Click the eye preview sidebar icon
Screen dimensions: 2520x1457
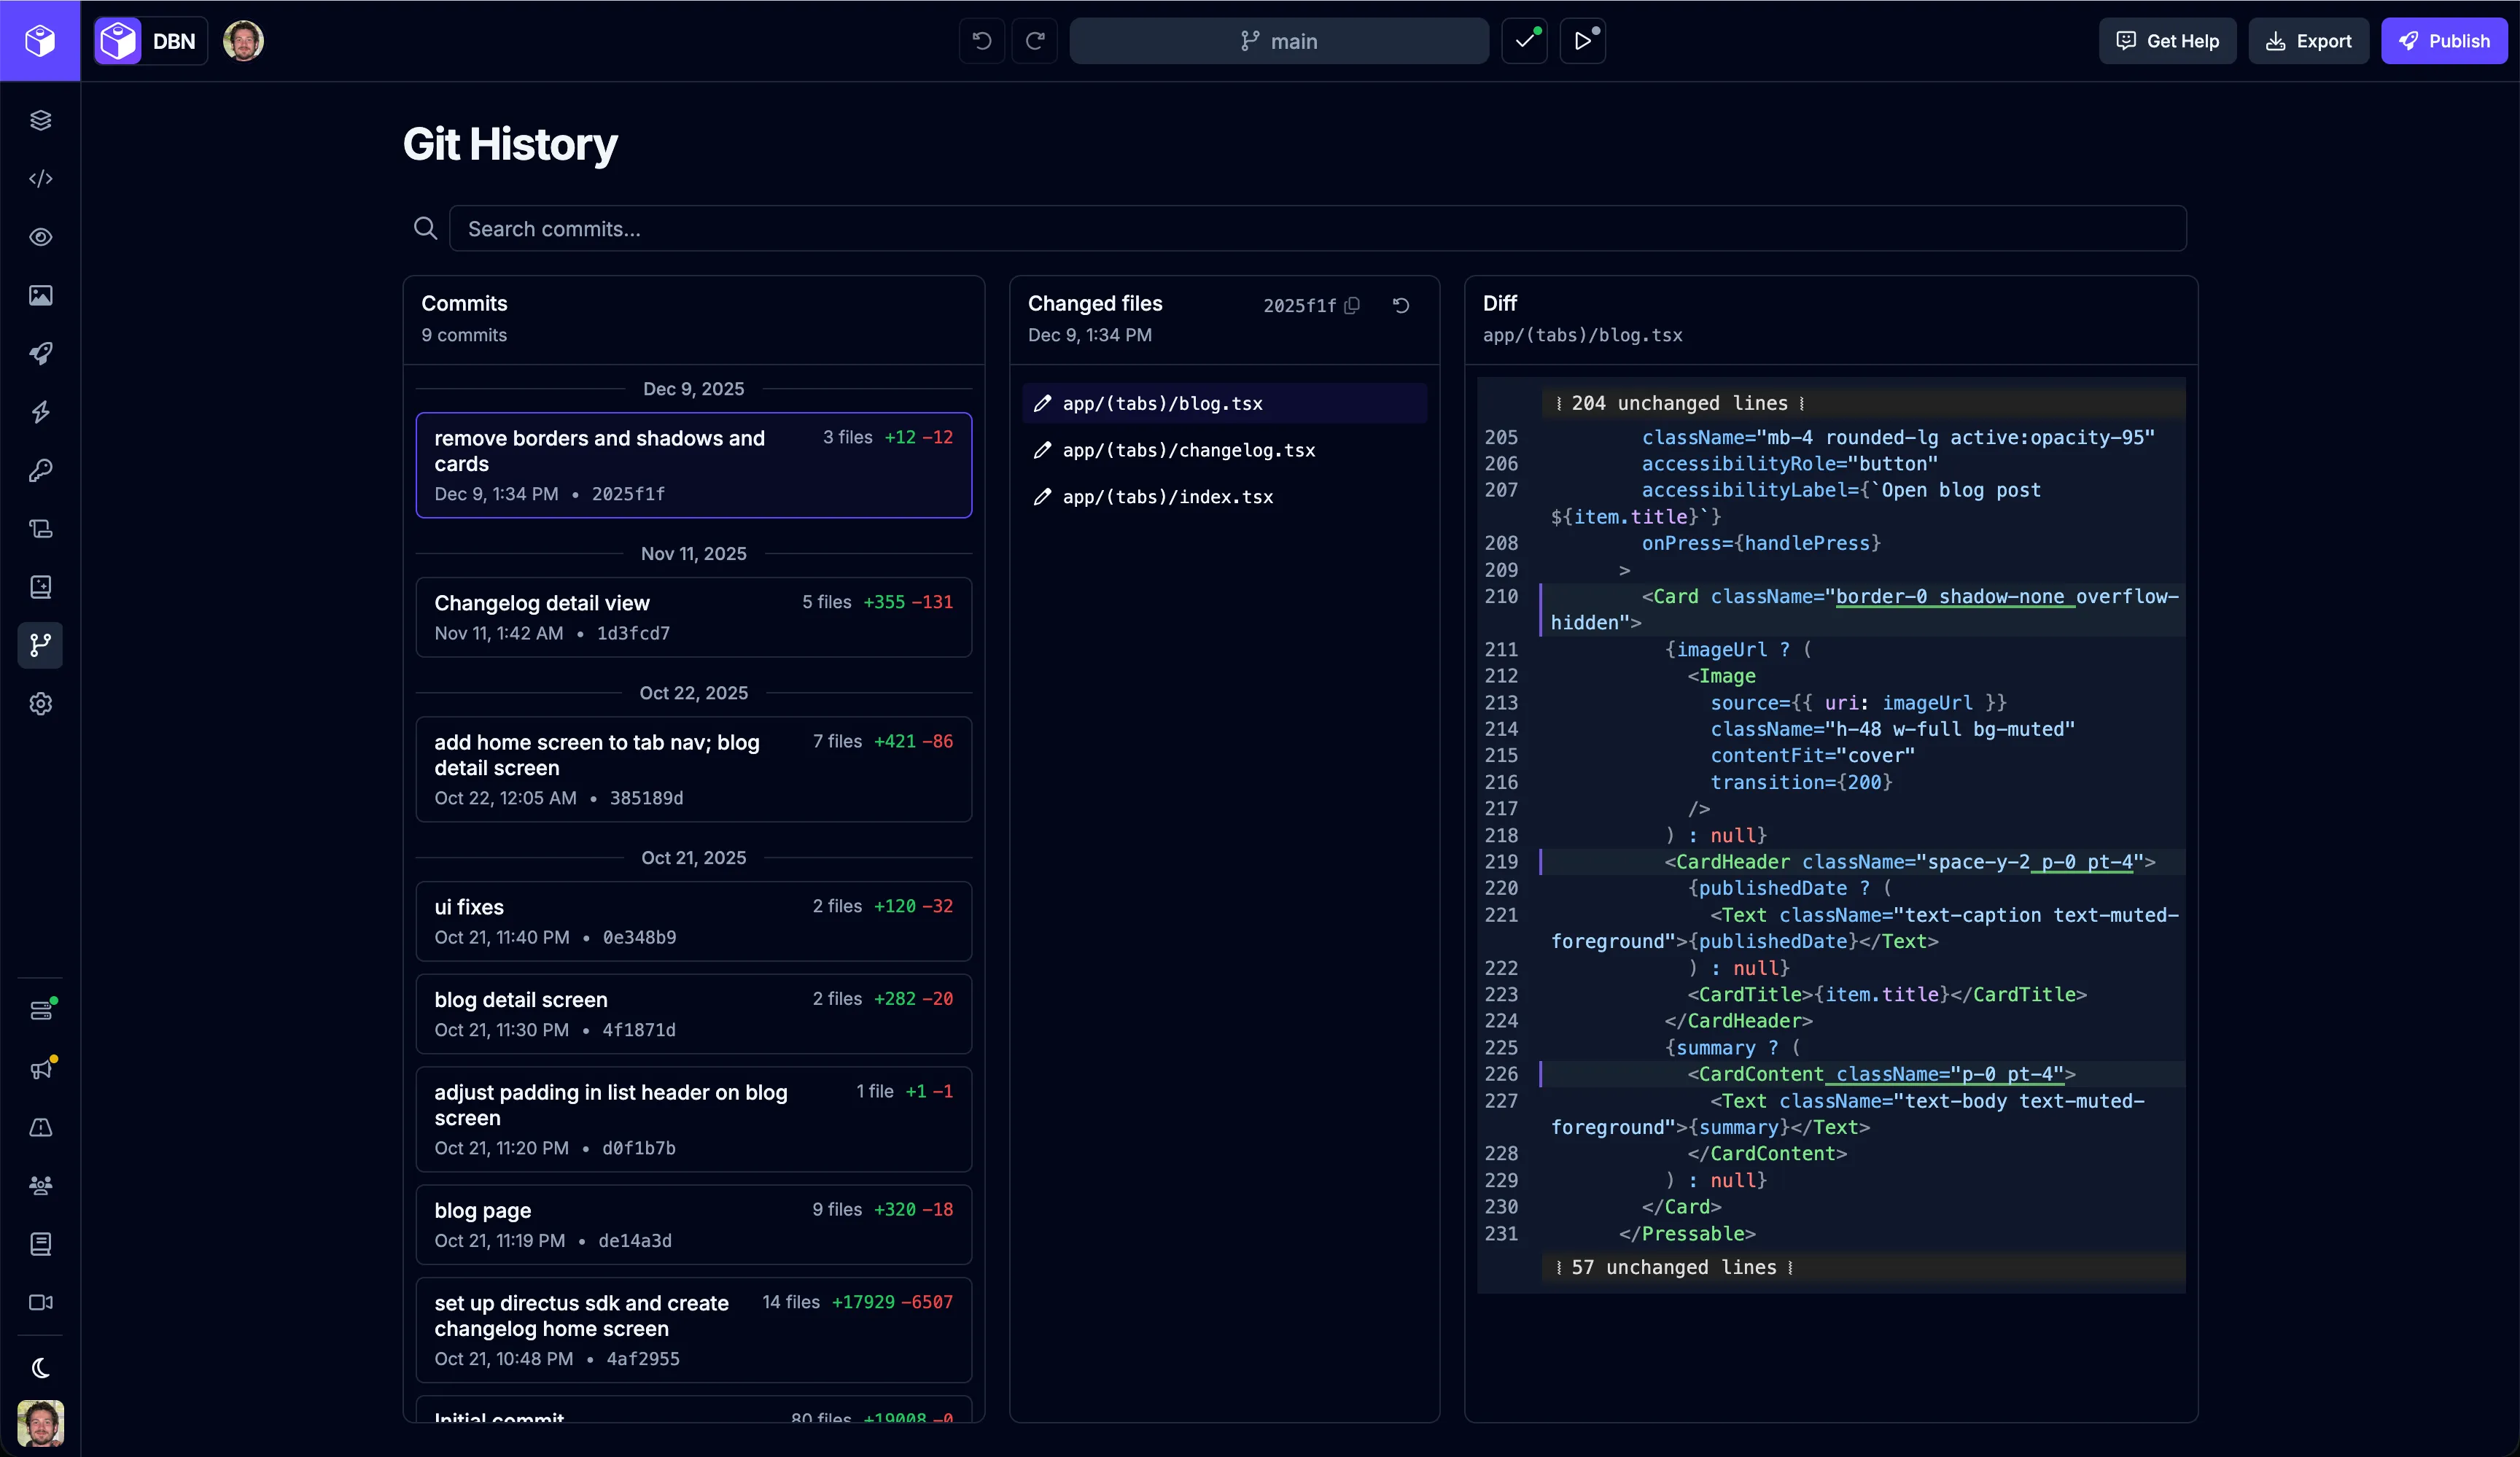click(40, 237)
